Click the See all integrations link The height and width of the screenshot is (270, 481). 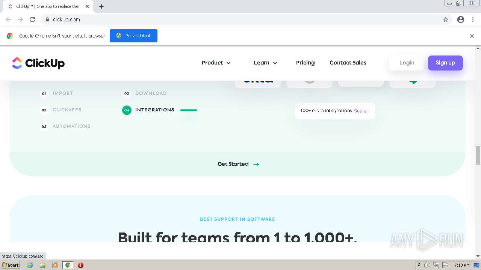click(362, 111)
